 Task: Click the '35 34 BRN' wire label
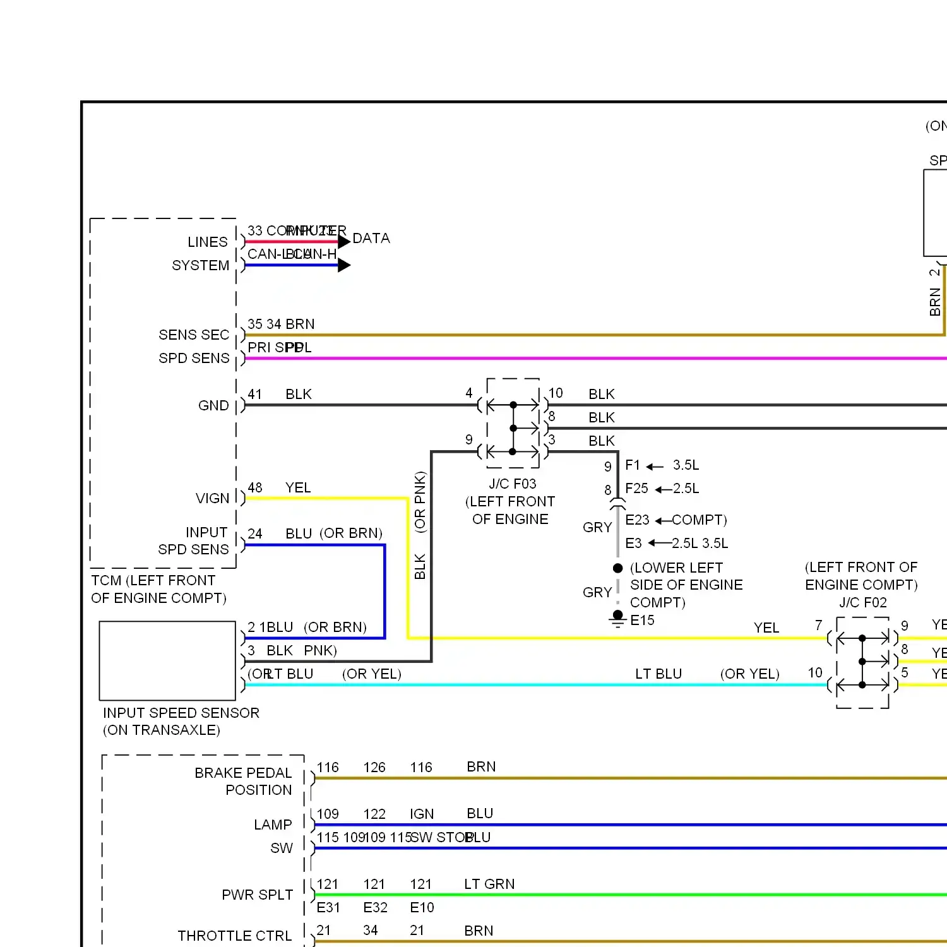pos(281,324)
